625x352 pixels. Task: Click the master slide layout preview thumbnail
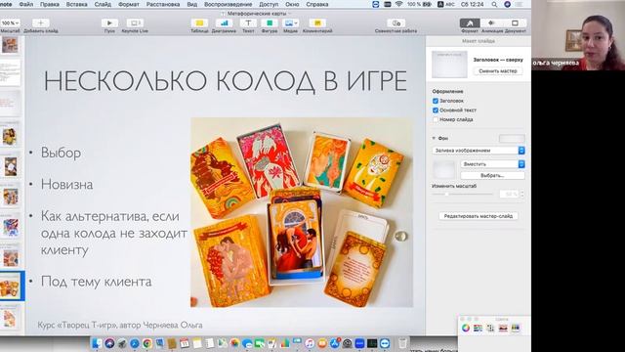coord(449,65)
